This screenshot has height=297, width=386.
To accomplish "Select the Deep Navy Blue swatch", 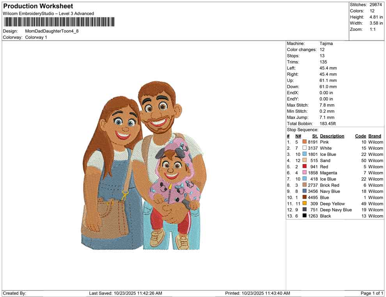I will tap(304, 210).
